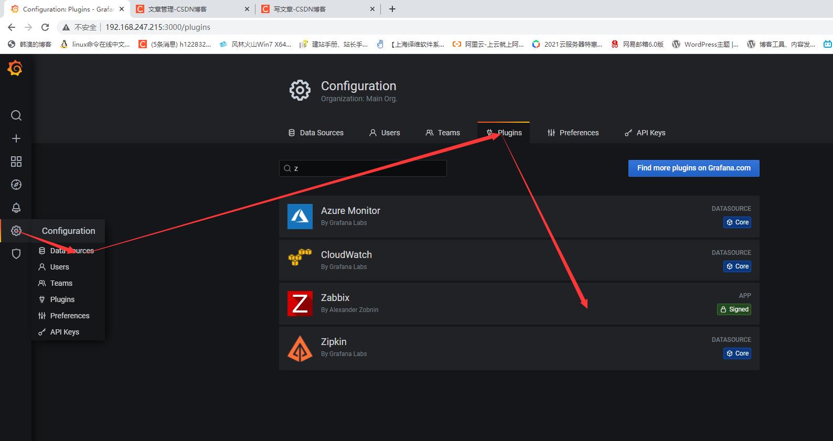Choose Plugins in Configuration flyout menu
The width and height of the screenshot is (833, 441).
[68, 299]
